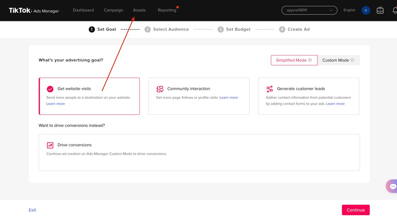Screen dimensions: 397x219
Task: Click 'What's your advertising goal?' heading
Action: (x=71, y=60)
